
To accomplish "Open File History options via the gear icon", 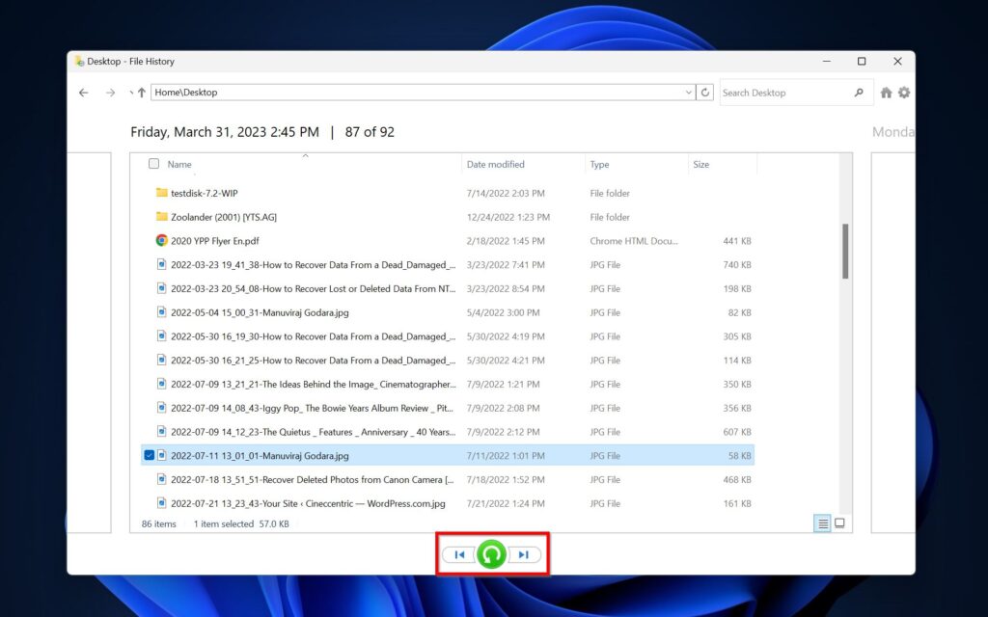I will (903, 92).
